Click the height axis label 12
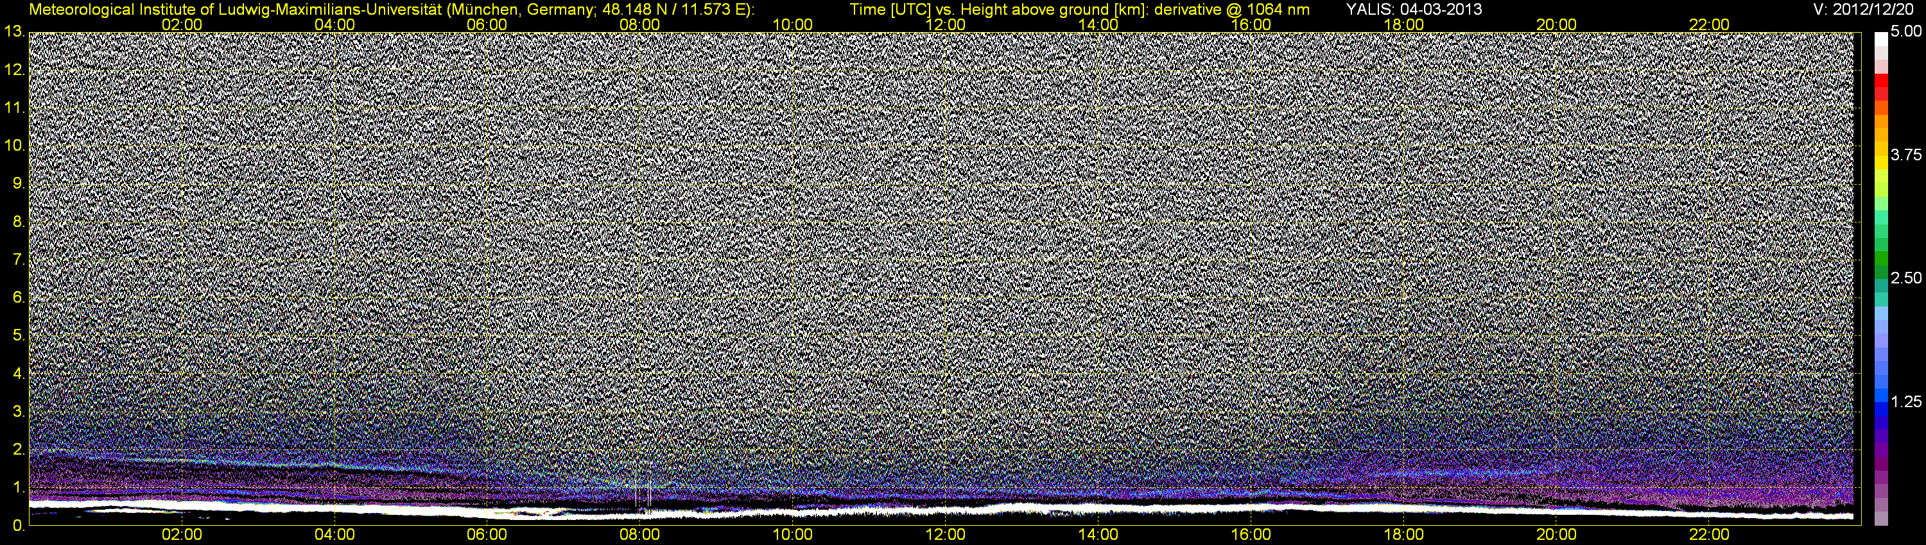The image size is (1926, 545). tap(13, 70)
